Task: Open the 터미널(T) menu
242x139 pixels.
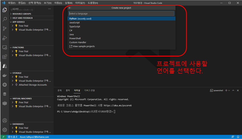Action: pyautogui.click(x=80, y=3)
